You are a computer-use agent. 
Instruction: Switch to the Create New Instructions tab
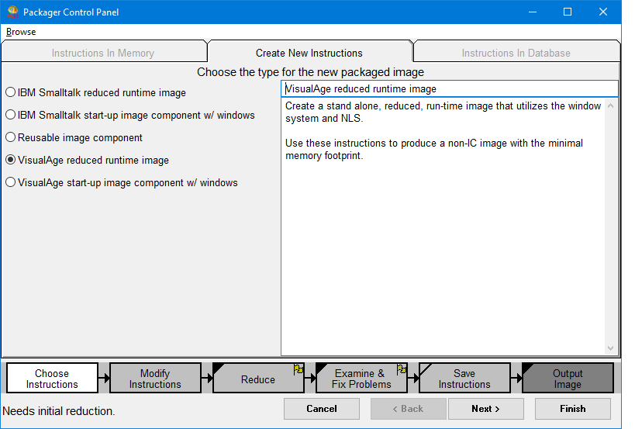coord(309,53)
